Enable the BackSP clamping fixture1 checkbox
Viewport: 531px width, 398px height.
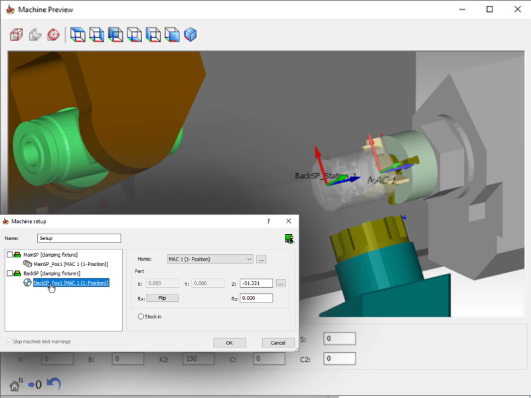9,273
